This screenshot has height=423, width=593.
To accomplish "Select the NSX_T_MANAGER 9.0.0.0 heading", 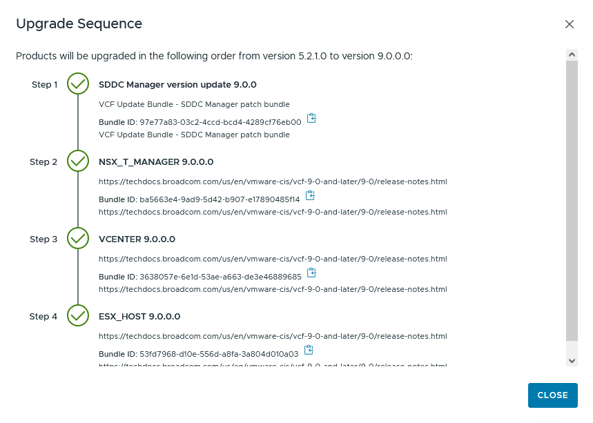I will (x=156, y=162).
